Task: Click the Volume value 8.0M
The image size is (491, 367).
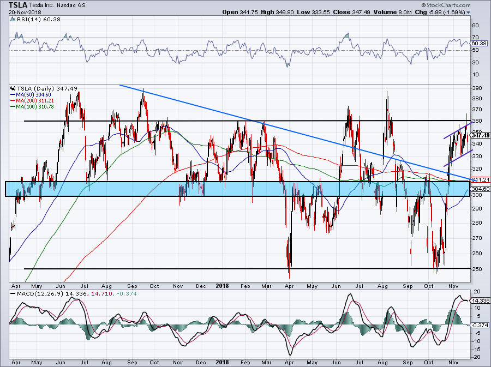Action: [405, 12]
